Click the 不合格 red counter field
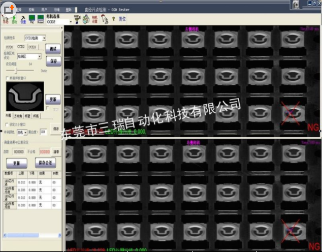The height and width of the screenshot is (252, 322). (45, 152)
